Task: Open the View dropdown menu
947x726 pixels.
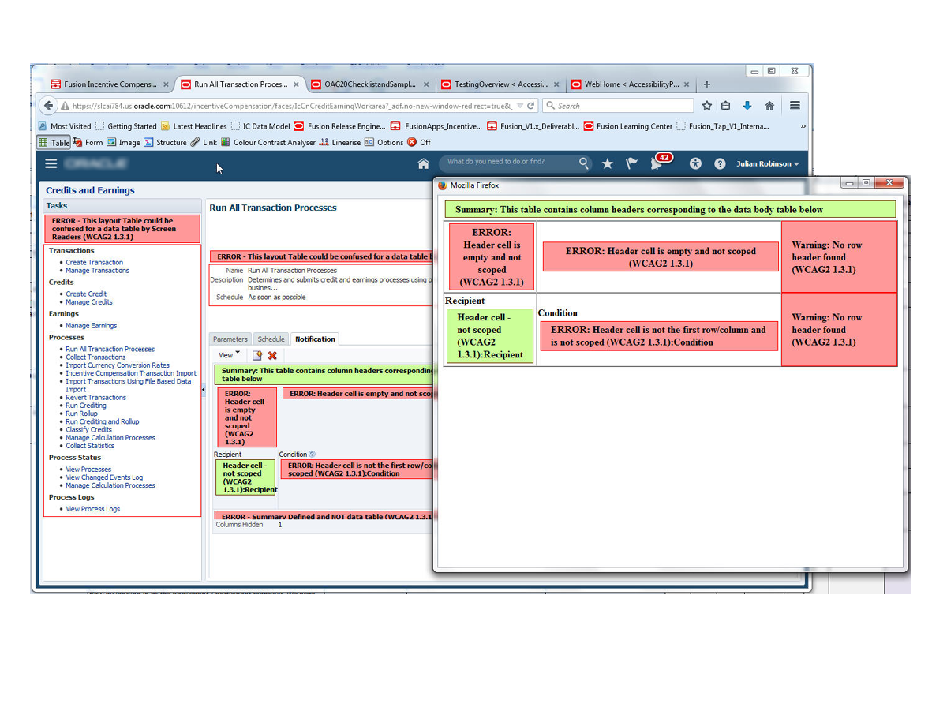Action: click(x=230, y=355)
